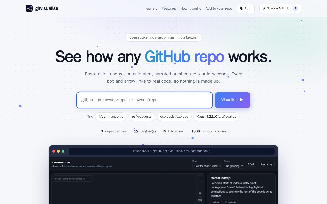Viewport: 327px width, 204px height.
Task: Click 'Open source · no sign-up' pill
Action: pos(163,37)
